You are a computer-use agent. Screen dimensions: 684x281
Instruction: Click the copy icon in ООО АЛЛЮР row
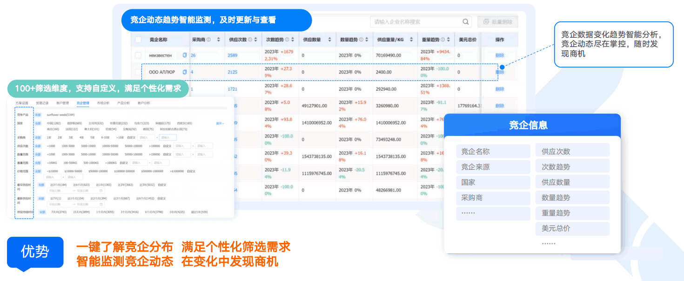click(185, 73)
